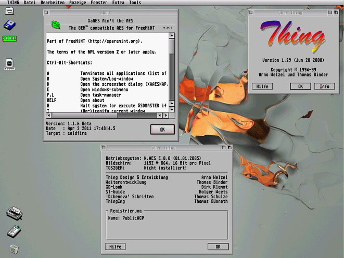Click closer box of Version 1.29 Über Thing window
The image size is (344, 258).
coord(251,12)
